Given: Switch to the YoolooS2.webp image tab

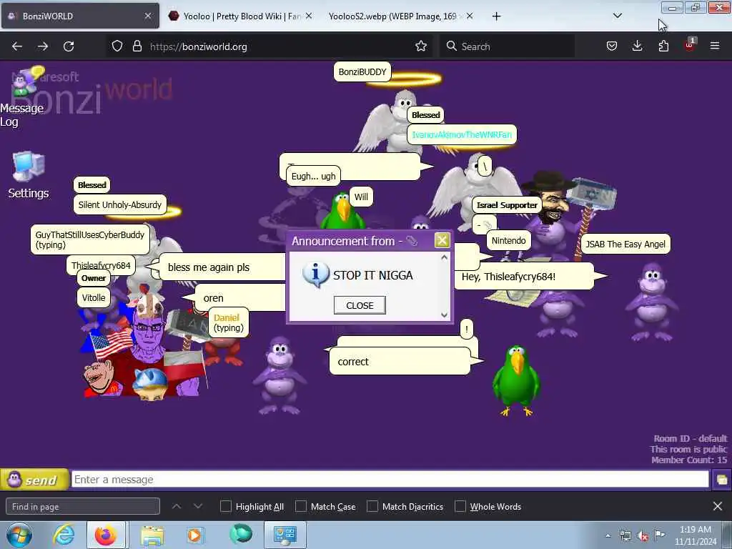Looking at the screenshot, I should [400, 16].
